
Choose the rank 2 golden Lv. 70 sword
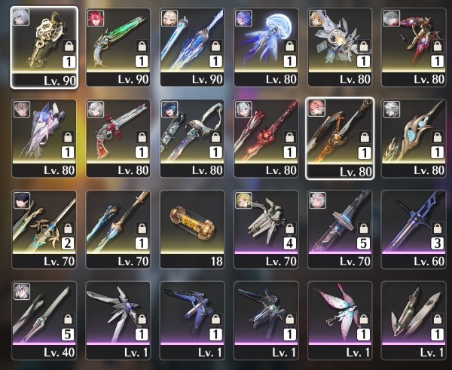[x=44, y=230]
